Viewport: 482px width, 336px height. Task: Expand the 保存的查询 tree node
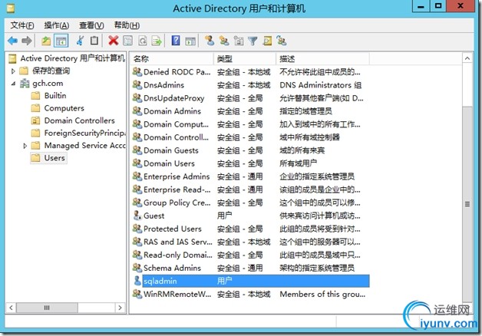click(x=13, y=71)
